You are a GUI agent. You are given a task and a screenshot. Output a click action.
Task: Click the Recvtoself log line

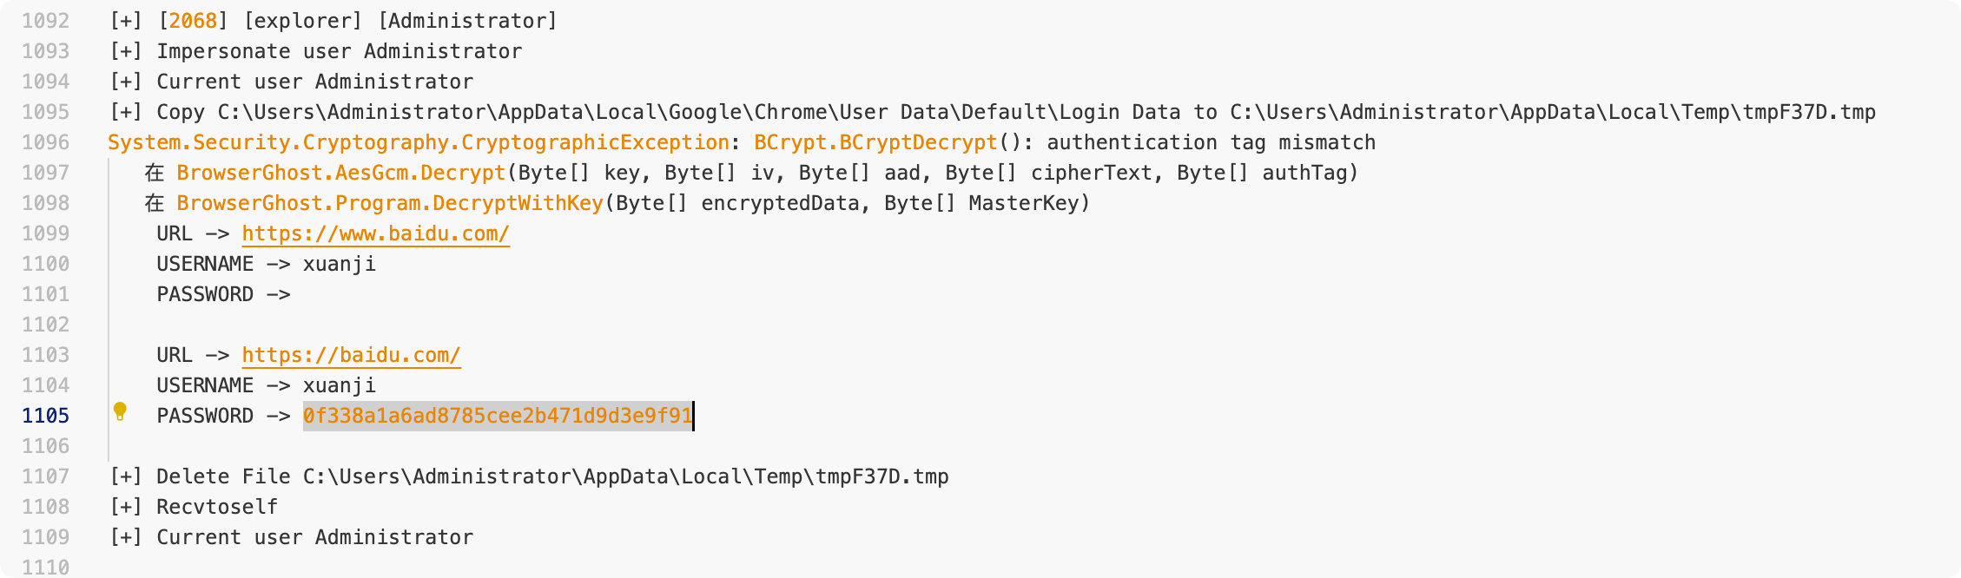(x=194, y=507)
